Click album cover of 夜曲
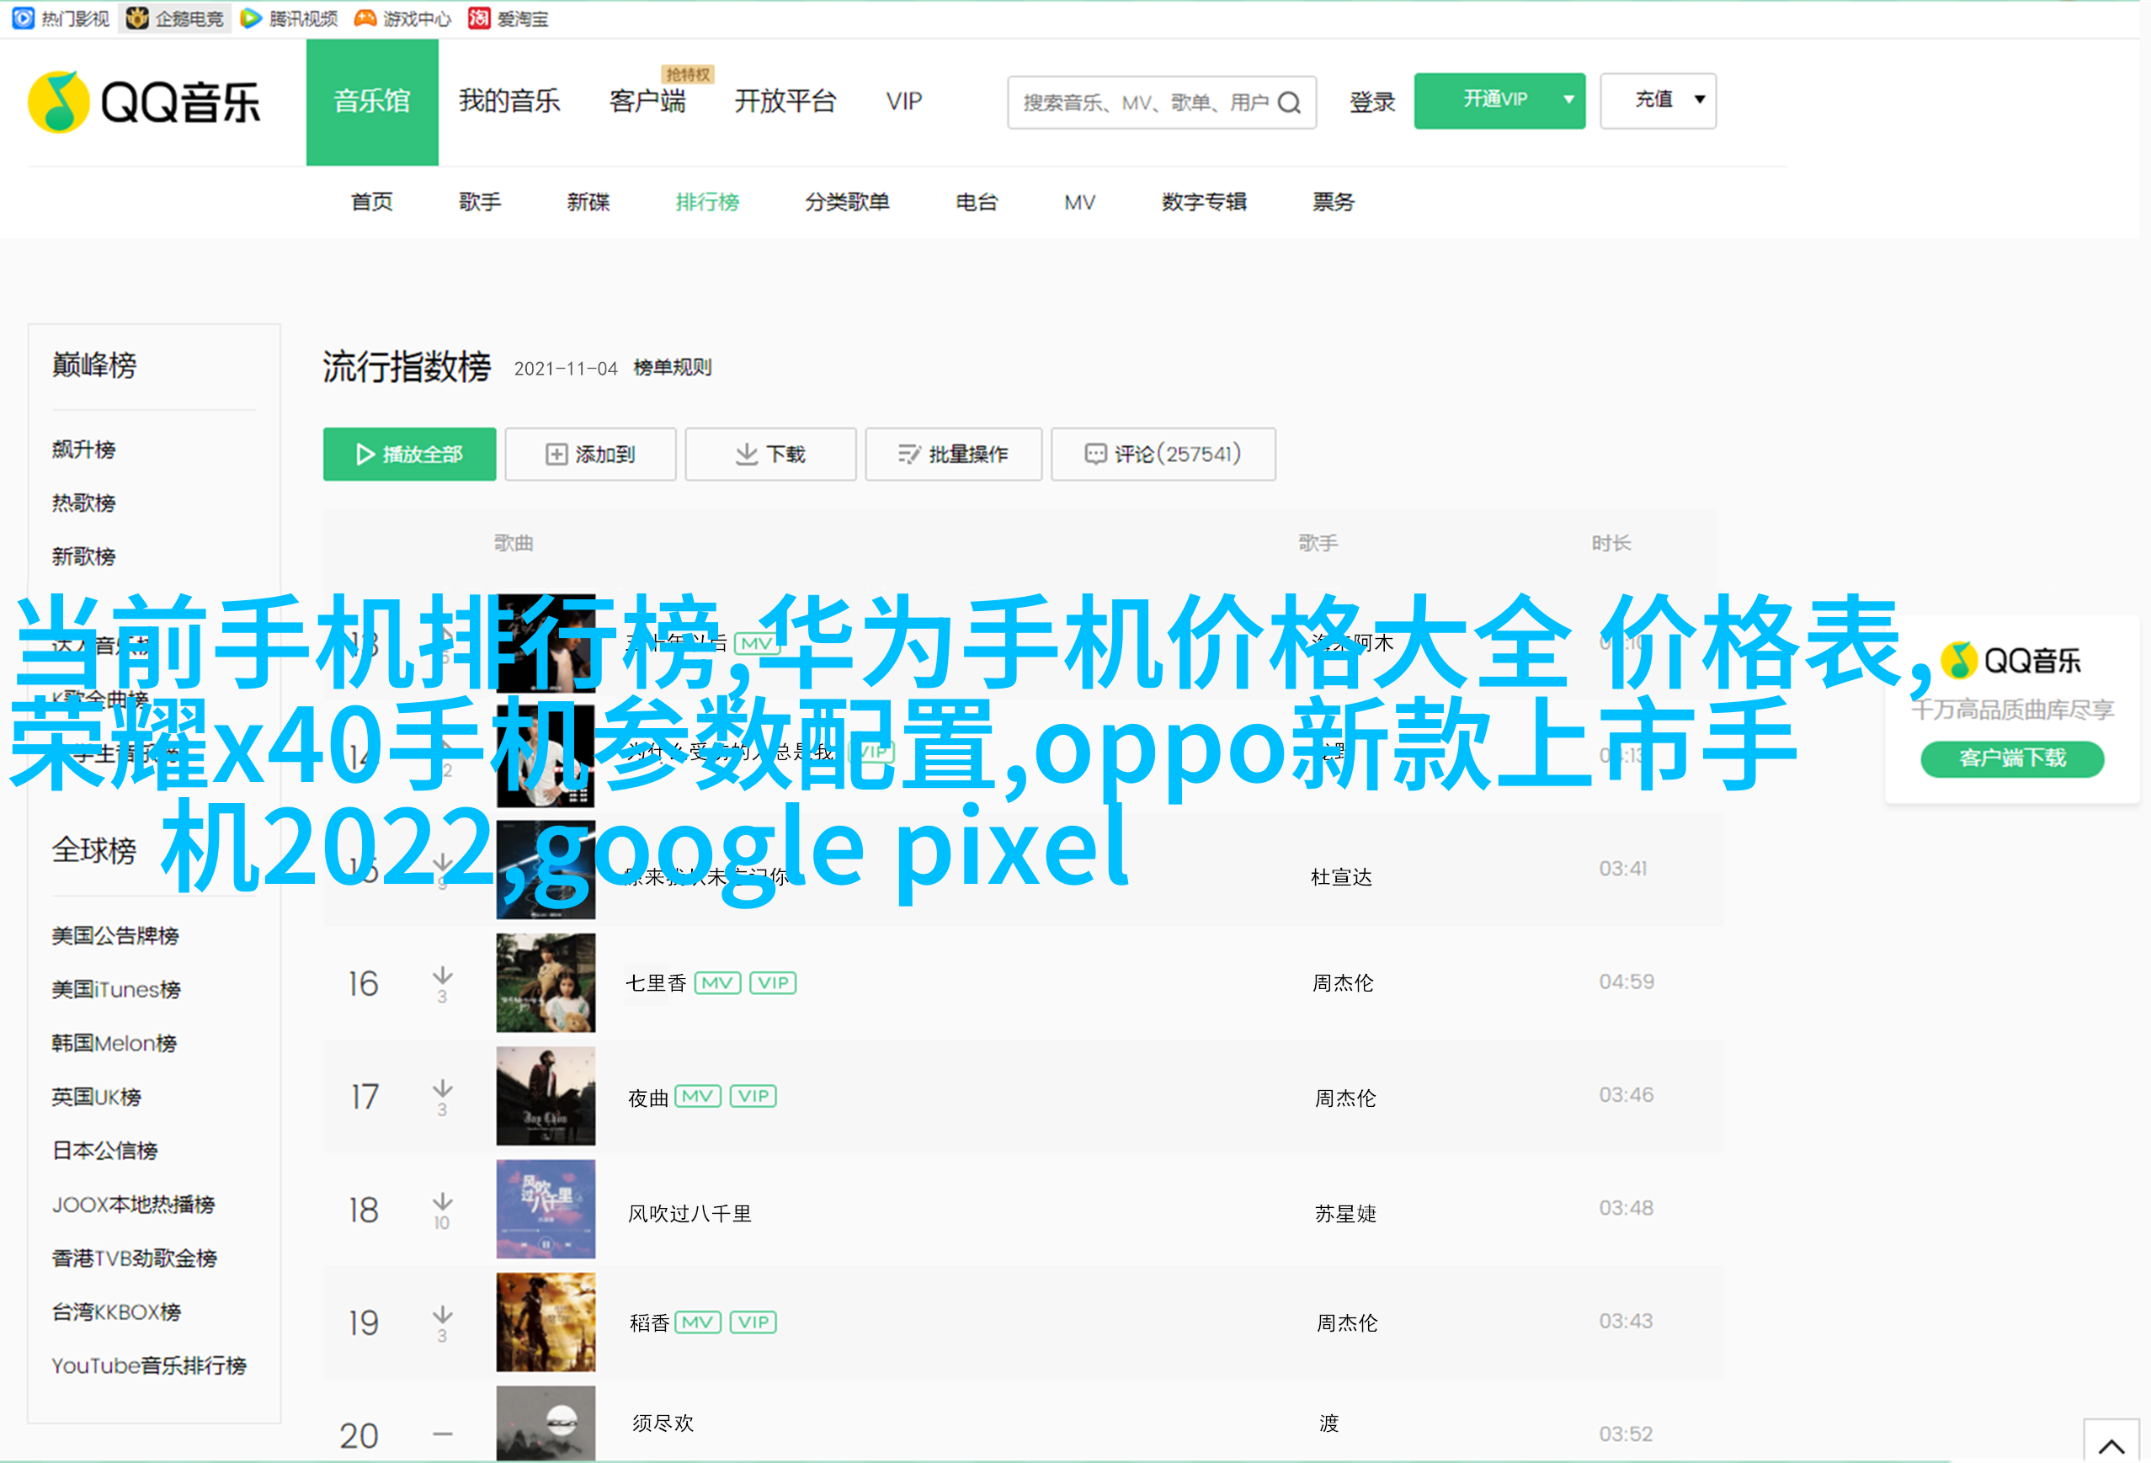 click(546, 1097)
